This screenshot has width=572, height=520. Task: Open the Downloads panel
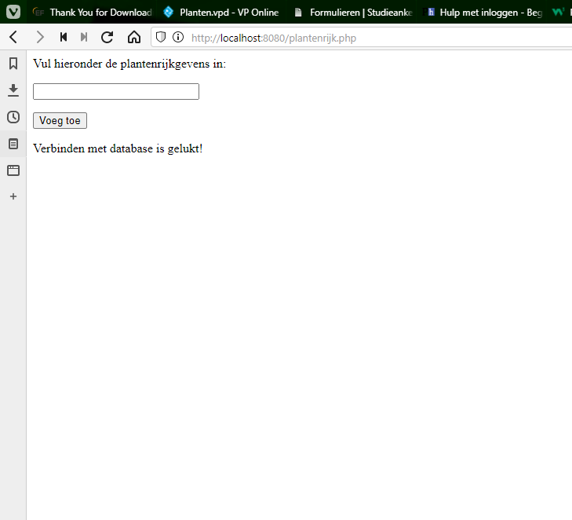(13, 90)
